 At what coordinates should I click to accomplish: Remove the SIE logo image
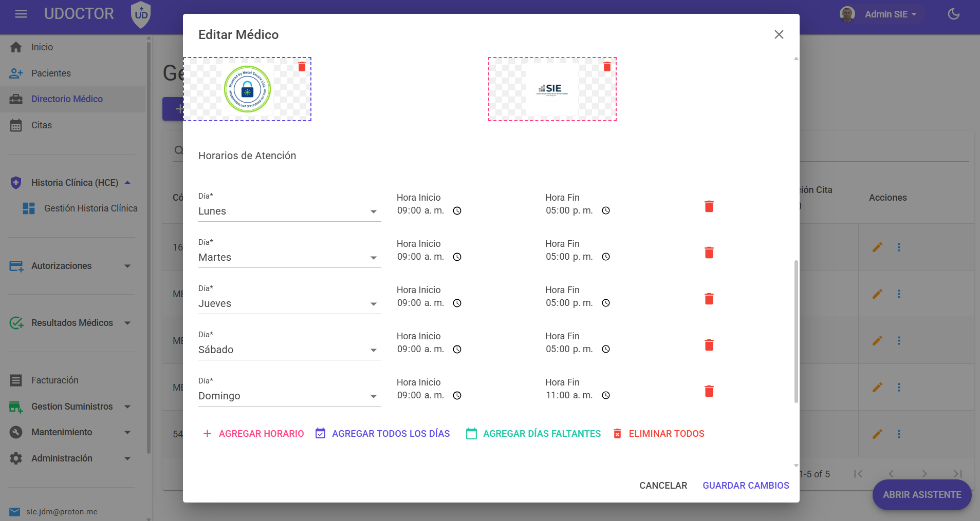(607, 67)
